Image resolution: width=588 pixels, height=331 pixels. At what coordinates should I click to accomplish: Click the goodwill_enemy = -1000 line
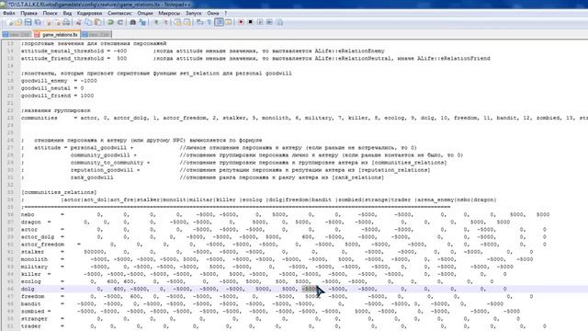[59, 81]
